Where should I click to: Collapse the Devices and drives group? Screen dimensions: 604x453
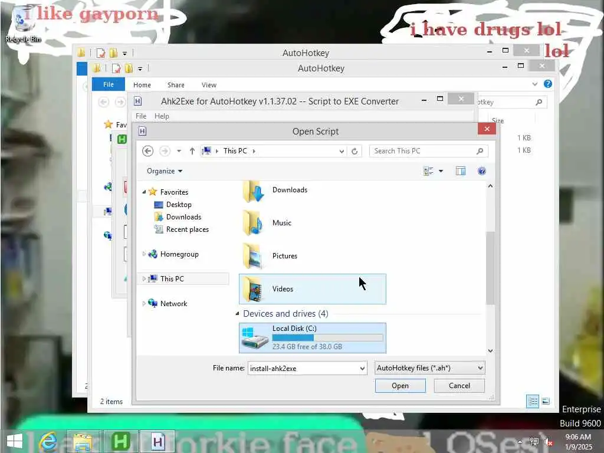237,314
